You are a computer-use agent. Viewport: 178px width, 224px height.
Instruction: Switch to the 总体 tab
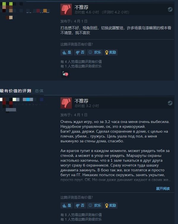point(39,91)
